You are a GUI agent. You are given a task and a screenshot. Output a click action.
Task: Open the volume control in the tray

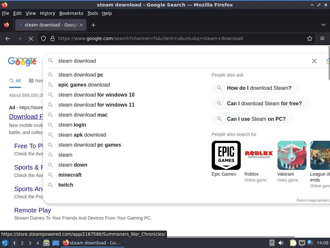pyautogui.click(x=281, y=243)
